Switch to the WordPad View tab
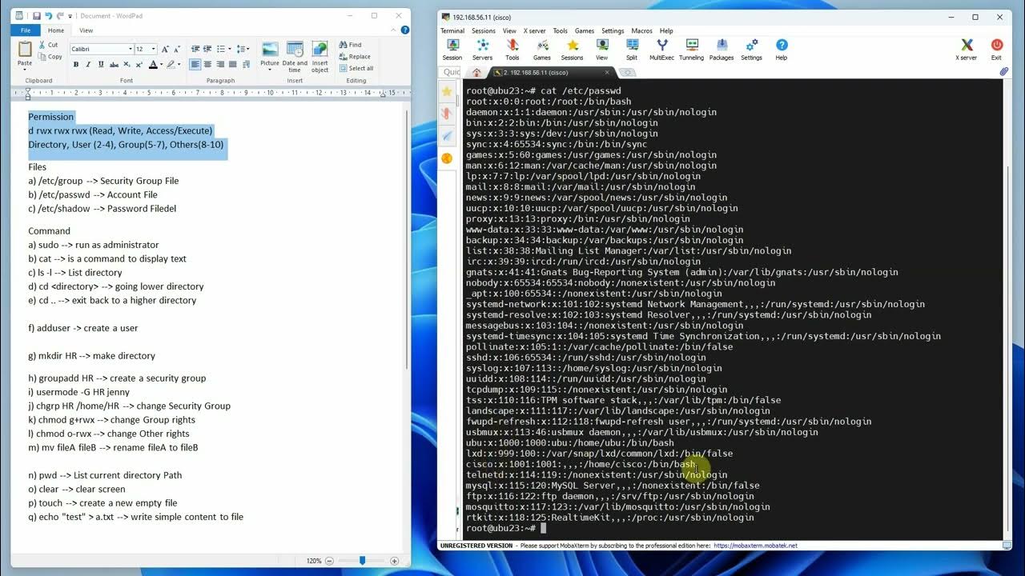1025x576 pixels. [x=86, y=30]
